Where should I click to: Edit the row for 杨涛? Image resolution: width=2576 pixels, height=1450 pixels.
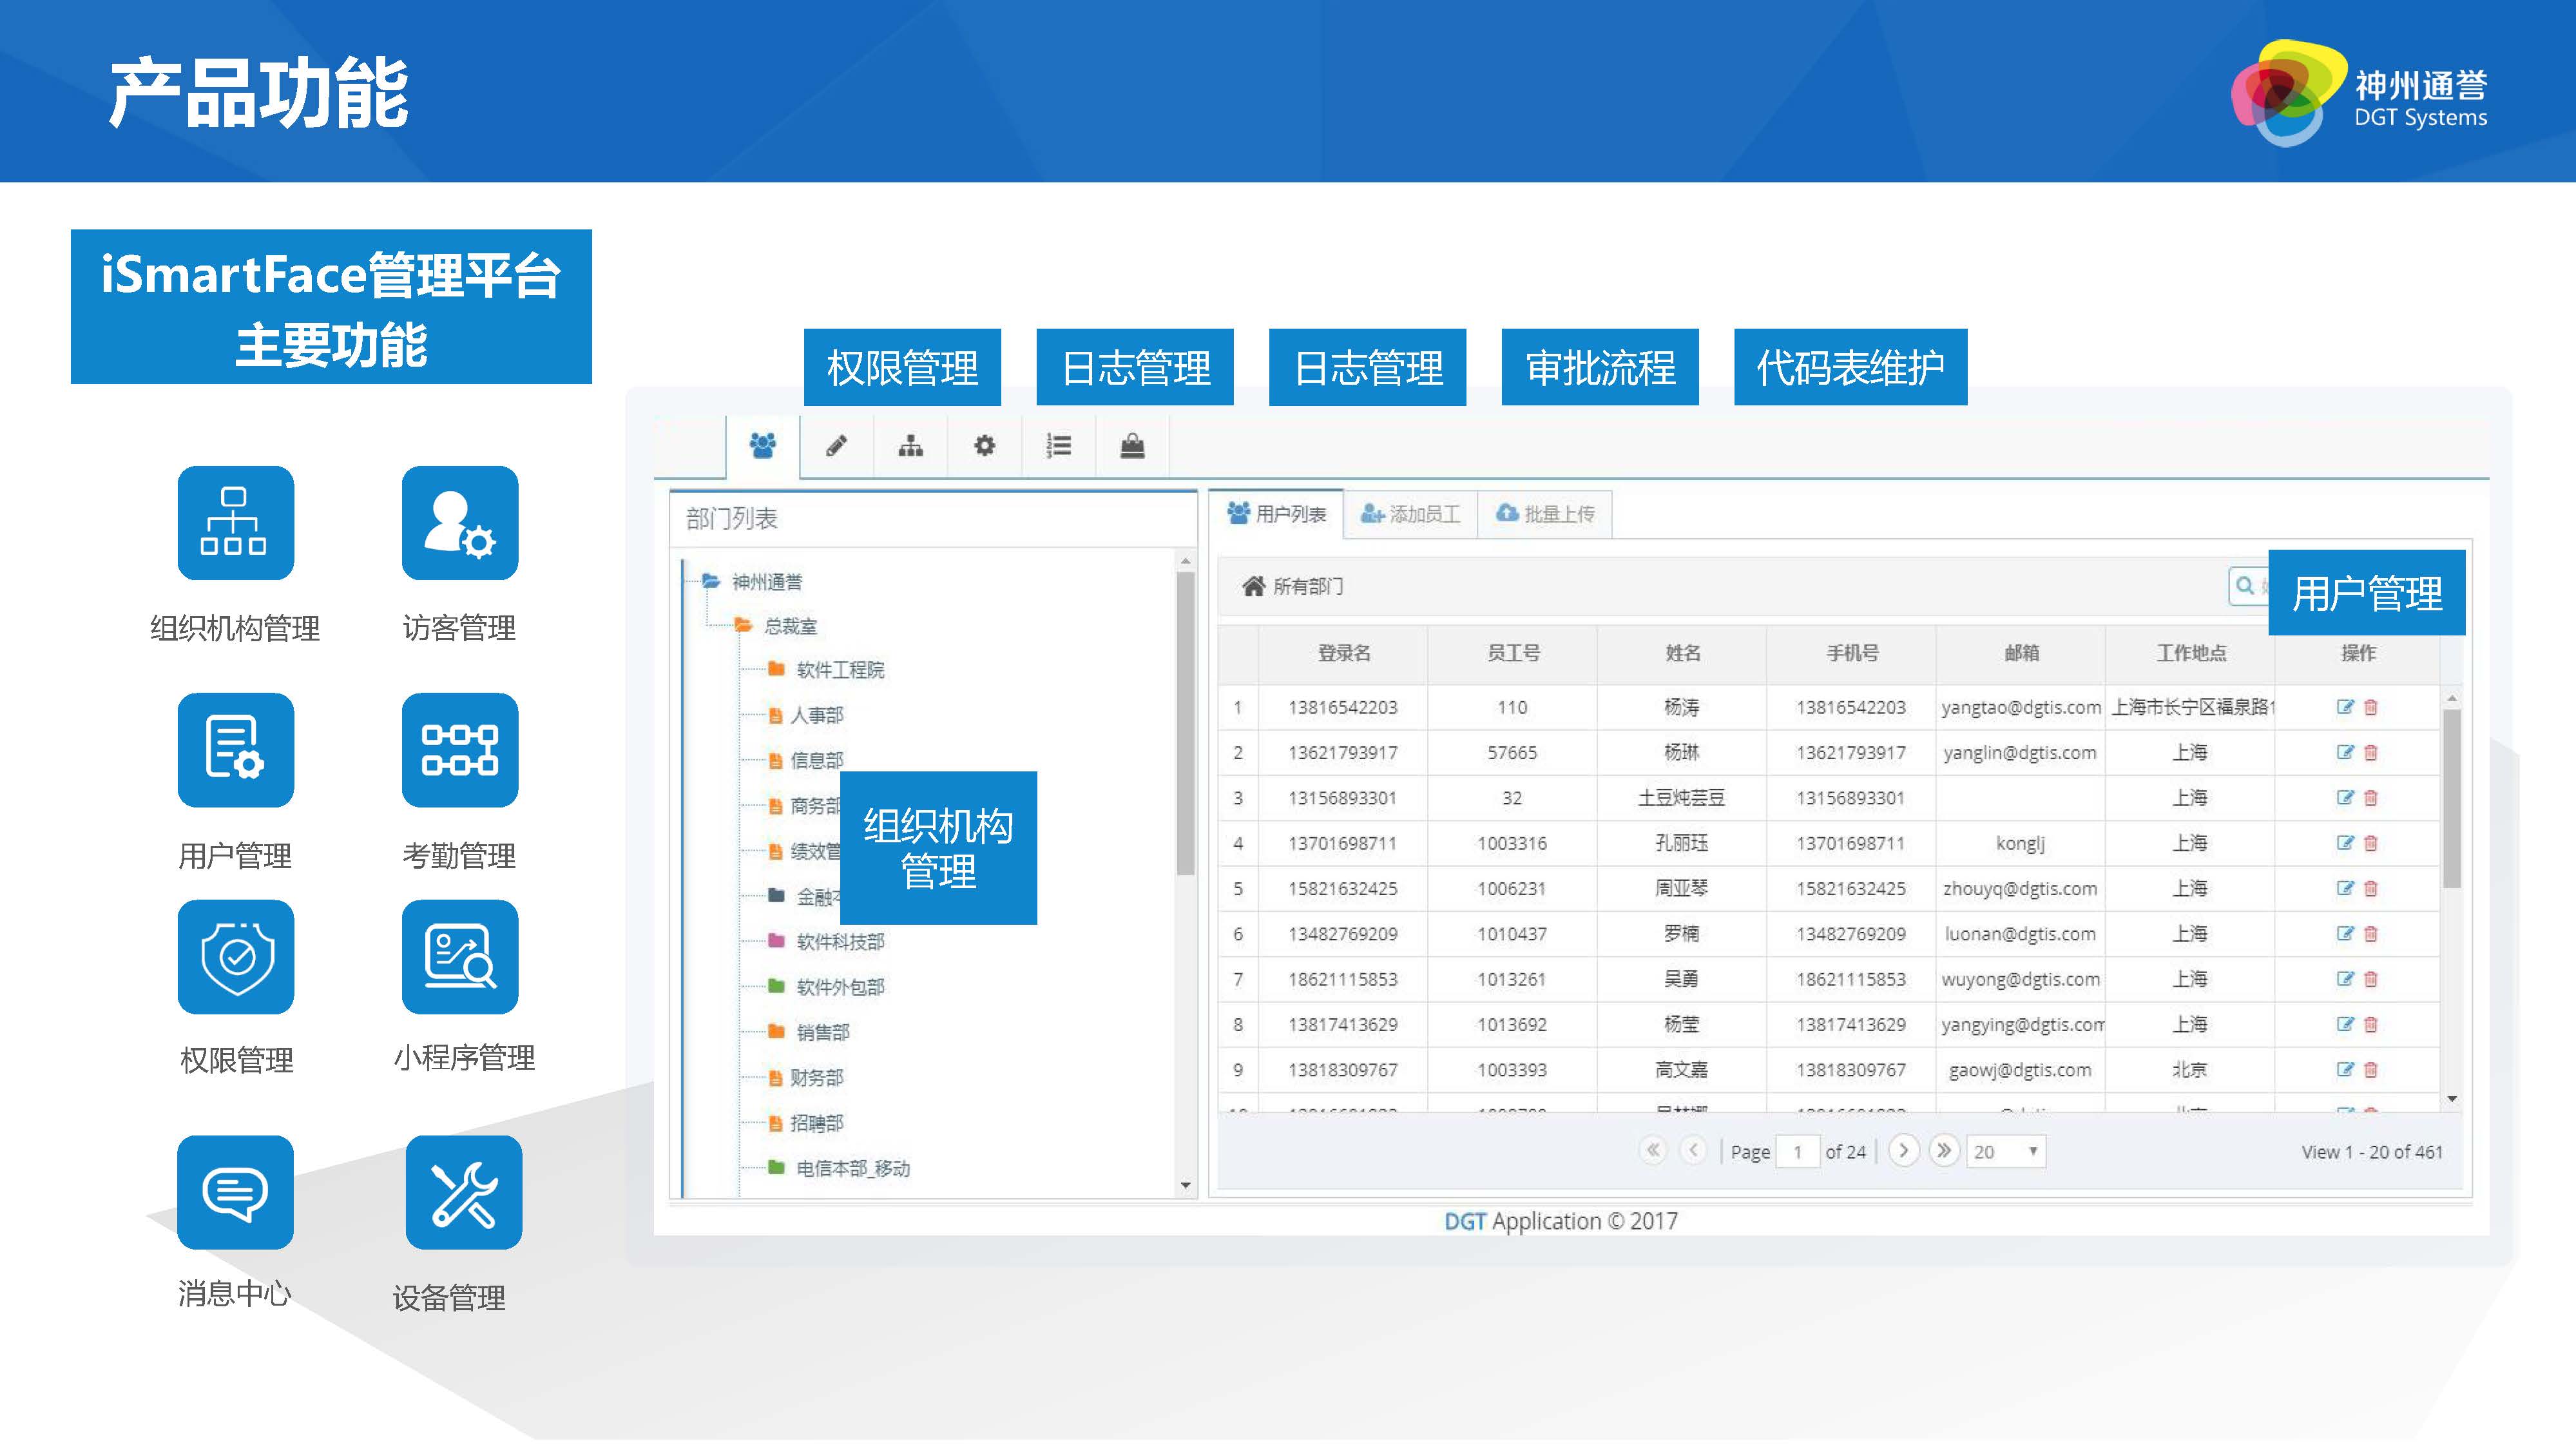click(x=2344, y=707)
